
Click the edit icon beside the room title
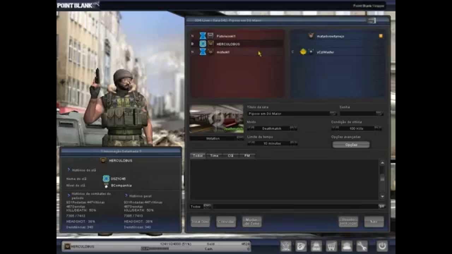point(333,114)
